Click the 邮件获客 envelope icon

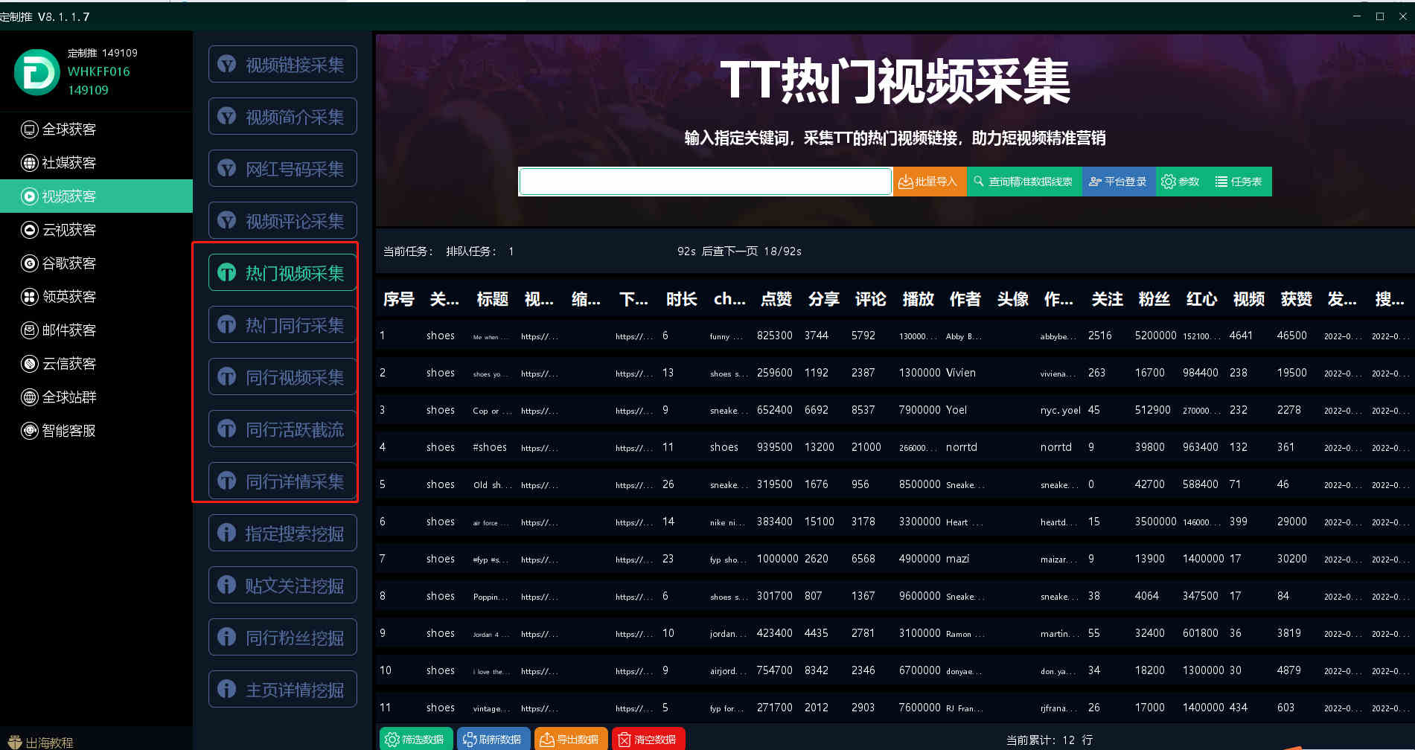[x=29, y=330]
